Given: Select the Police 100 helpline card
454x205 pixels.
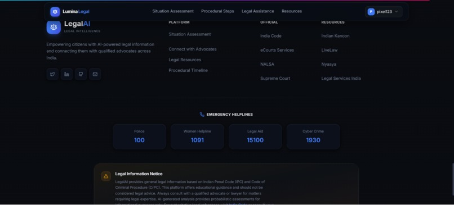Looking at the screenshot, I should (x=139, y=136).
